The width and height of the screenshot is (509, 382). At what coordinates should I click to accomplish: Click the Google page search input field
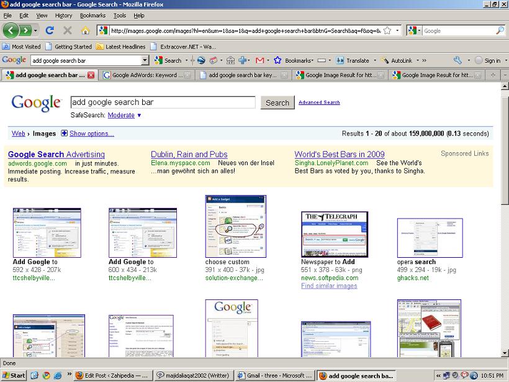point(163,102)
